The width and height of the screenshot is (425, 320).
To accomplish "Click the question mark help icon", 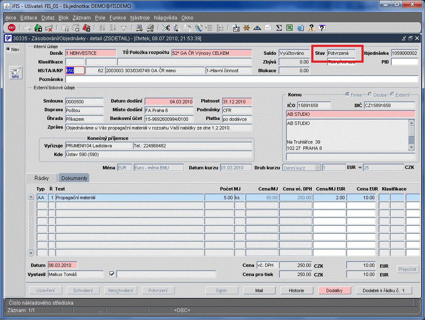I will pos(321,28).
